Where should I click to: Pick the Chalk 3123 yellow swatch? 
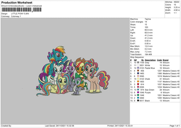coord(138,79)
